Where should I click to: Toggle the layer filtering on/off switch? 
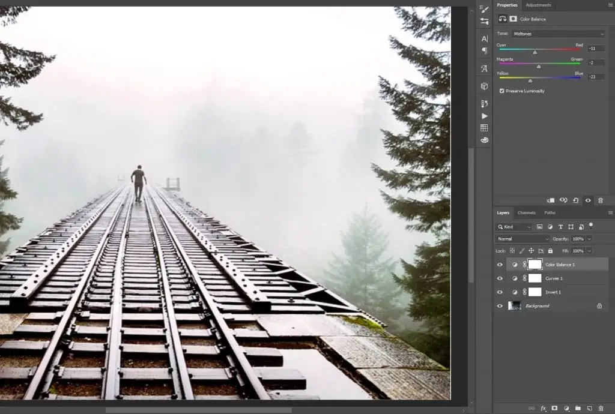coord(591,225)
